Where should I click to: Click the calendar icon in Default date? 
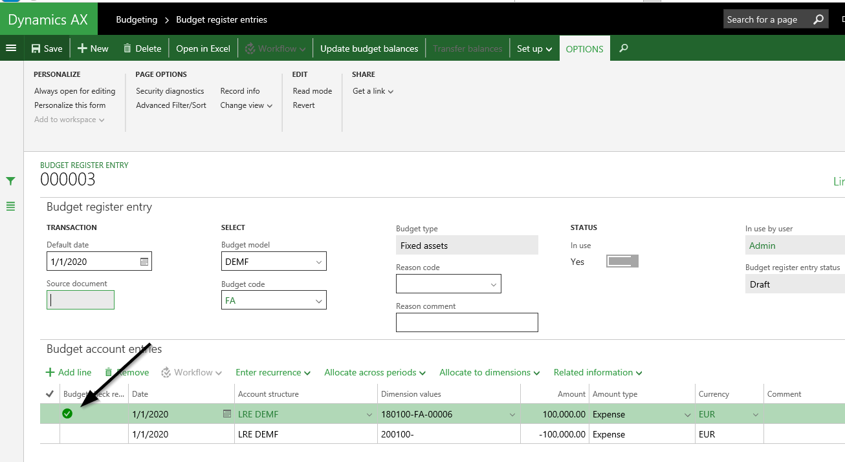[144, 262]
